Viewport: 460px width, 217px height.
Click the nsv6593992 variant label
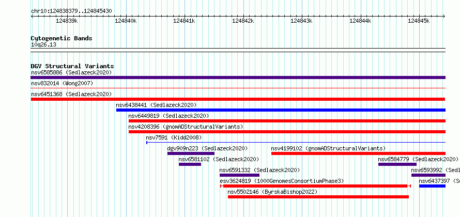pyautogui.click(x=435, y=170)
